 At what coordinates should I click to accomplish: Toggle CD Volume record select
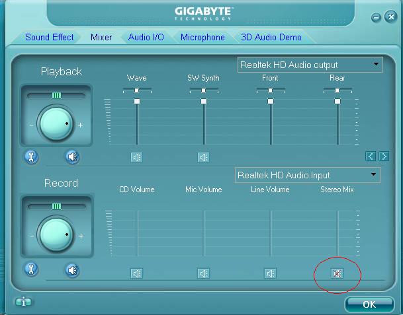(x=136, y=273)
